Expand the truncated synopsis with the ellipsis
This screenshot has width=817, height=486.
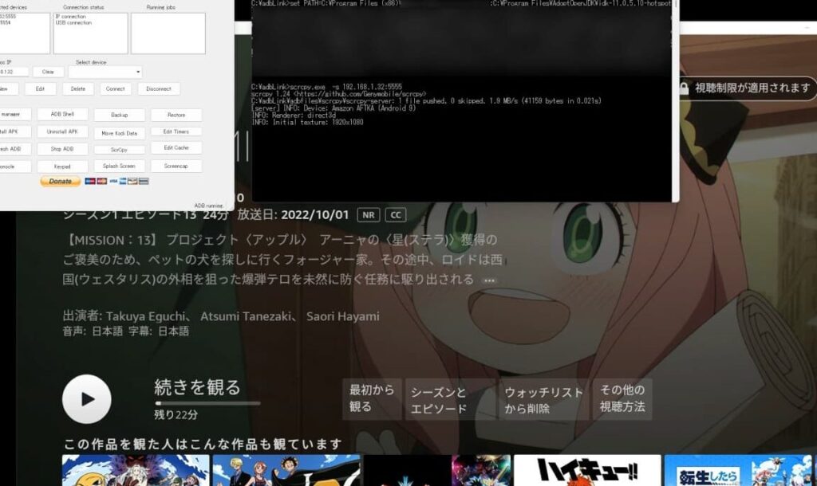pyautogui.click(x=489, y=280)
